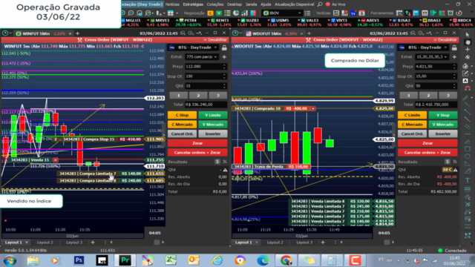Adjust the WINFUT Preço 112.080 stepper arrows
Screen dimensions: 475x267
(x=224, y=67)
